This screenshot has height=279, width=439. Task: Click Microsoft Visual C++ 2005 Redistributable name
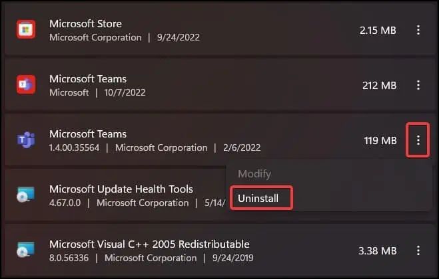(149, 244)
